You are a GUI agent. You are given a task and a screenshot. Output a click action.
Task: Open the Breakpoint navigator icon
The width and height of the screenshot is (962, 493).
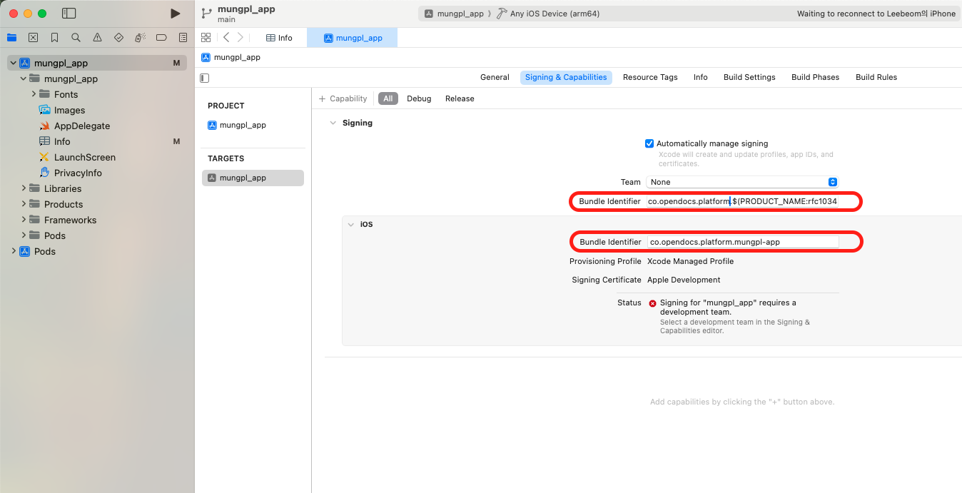tap(161, 37)
